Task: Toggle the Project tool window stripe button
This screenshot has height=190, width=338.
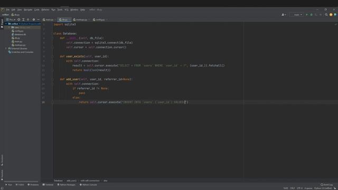Action: (2, 23)
